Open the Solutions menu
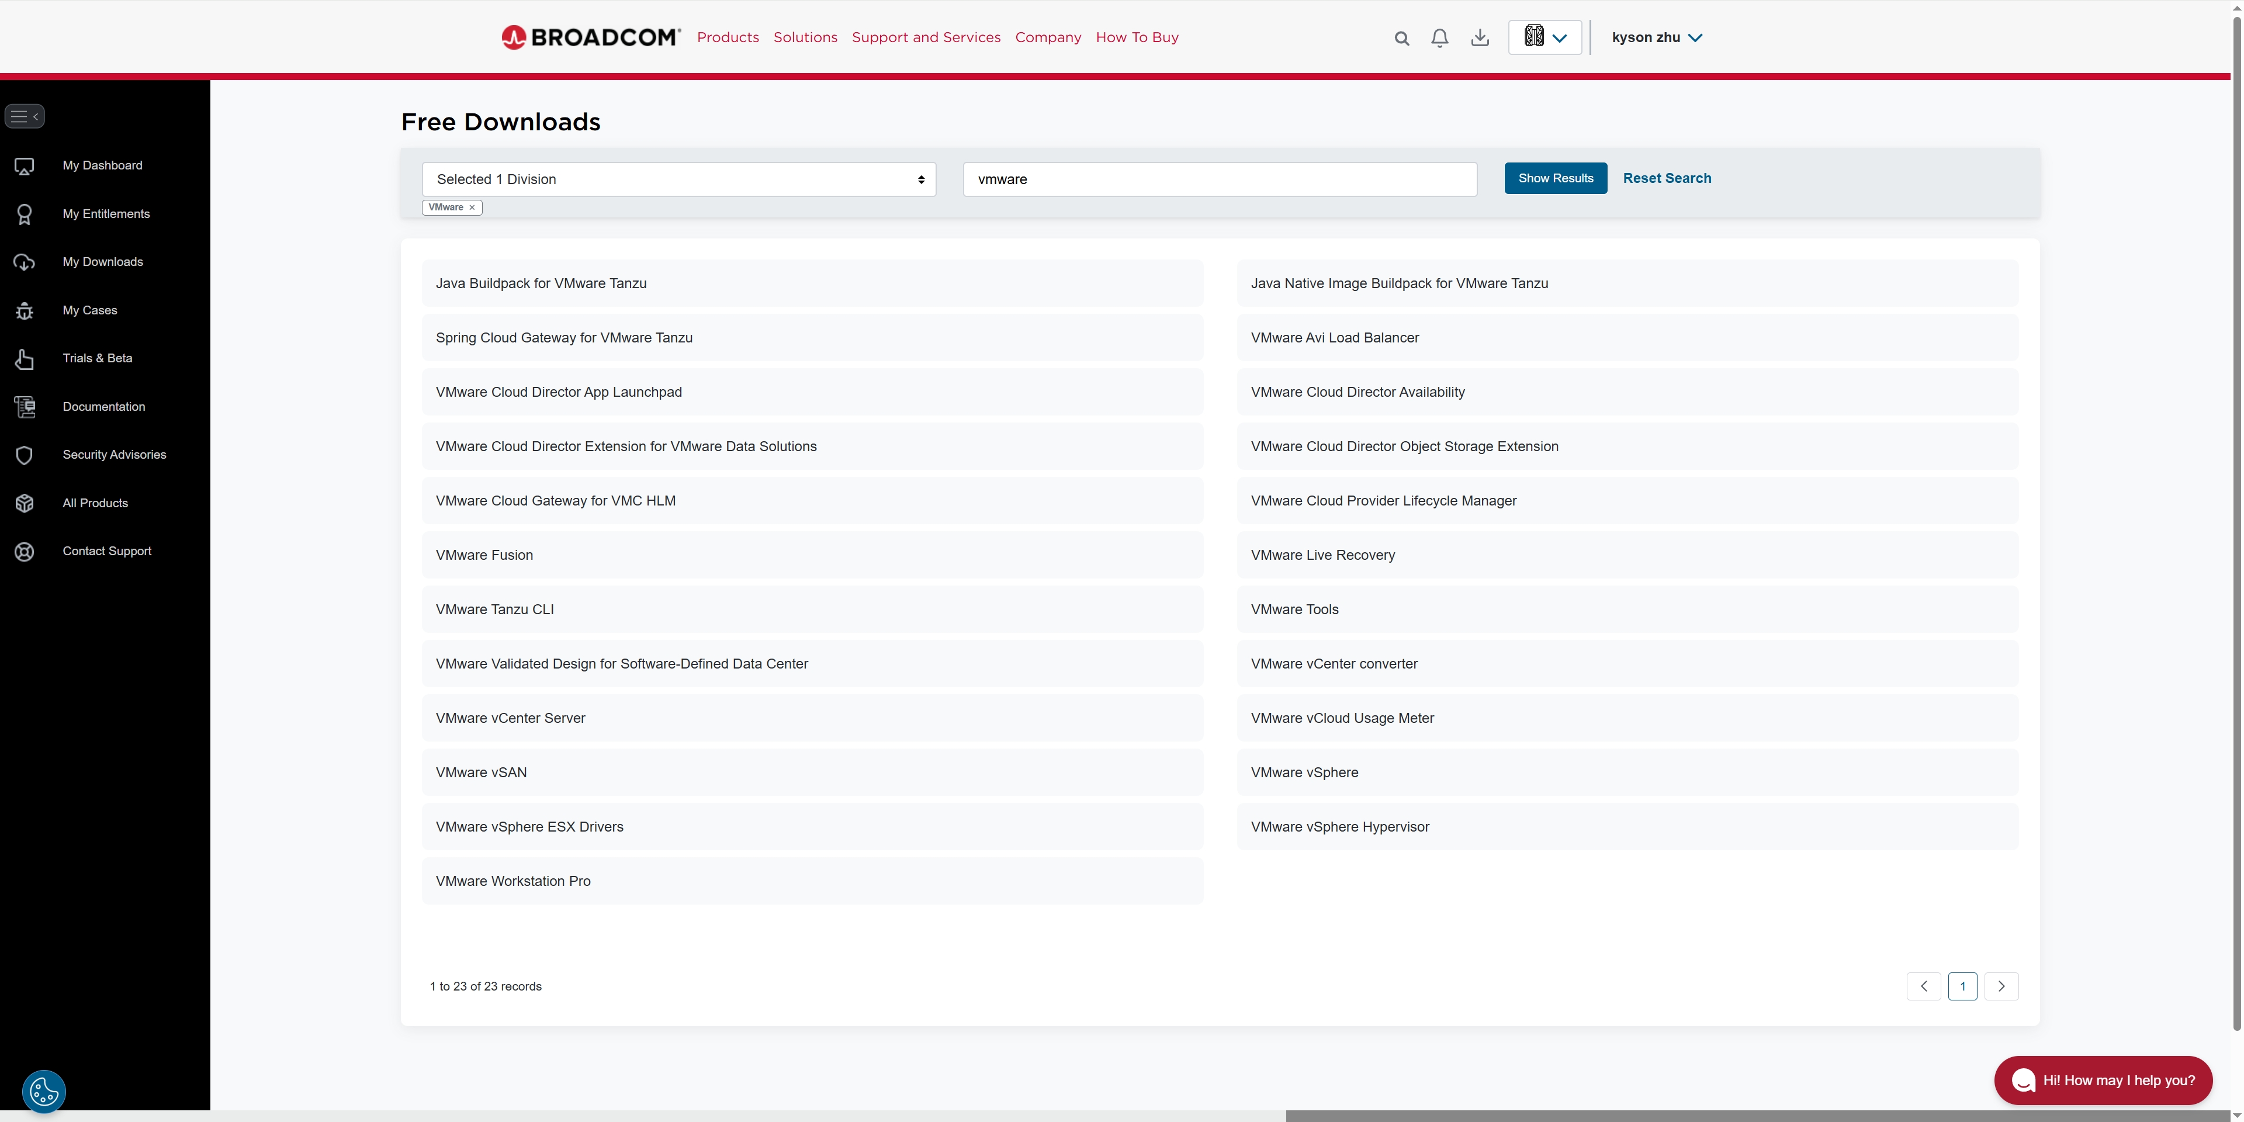This screenshot has height=1122, width=2244. (805, 37)
